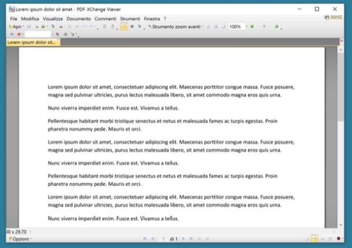Switch to the Lorem ipsum dolor sit document tab
352x248 pixels.
click(30, 42)
